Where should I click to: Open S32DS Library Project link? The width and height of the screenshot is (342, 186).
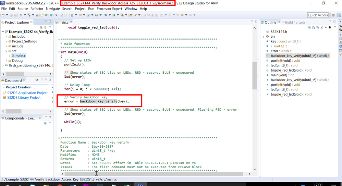pos(24,98)
